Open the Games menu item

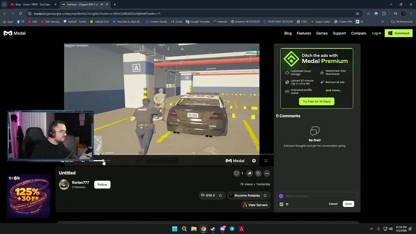coord(322,33)
